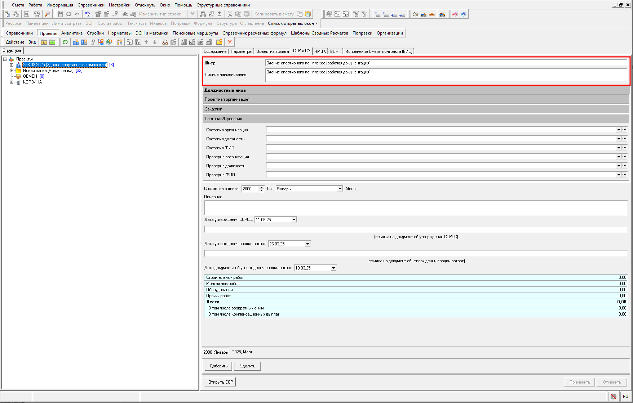The width and height of the screenshot is (633, 403).
Task: Click the Удалить button
Action: pyautogui.click(x=247, y=366)
